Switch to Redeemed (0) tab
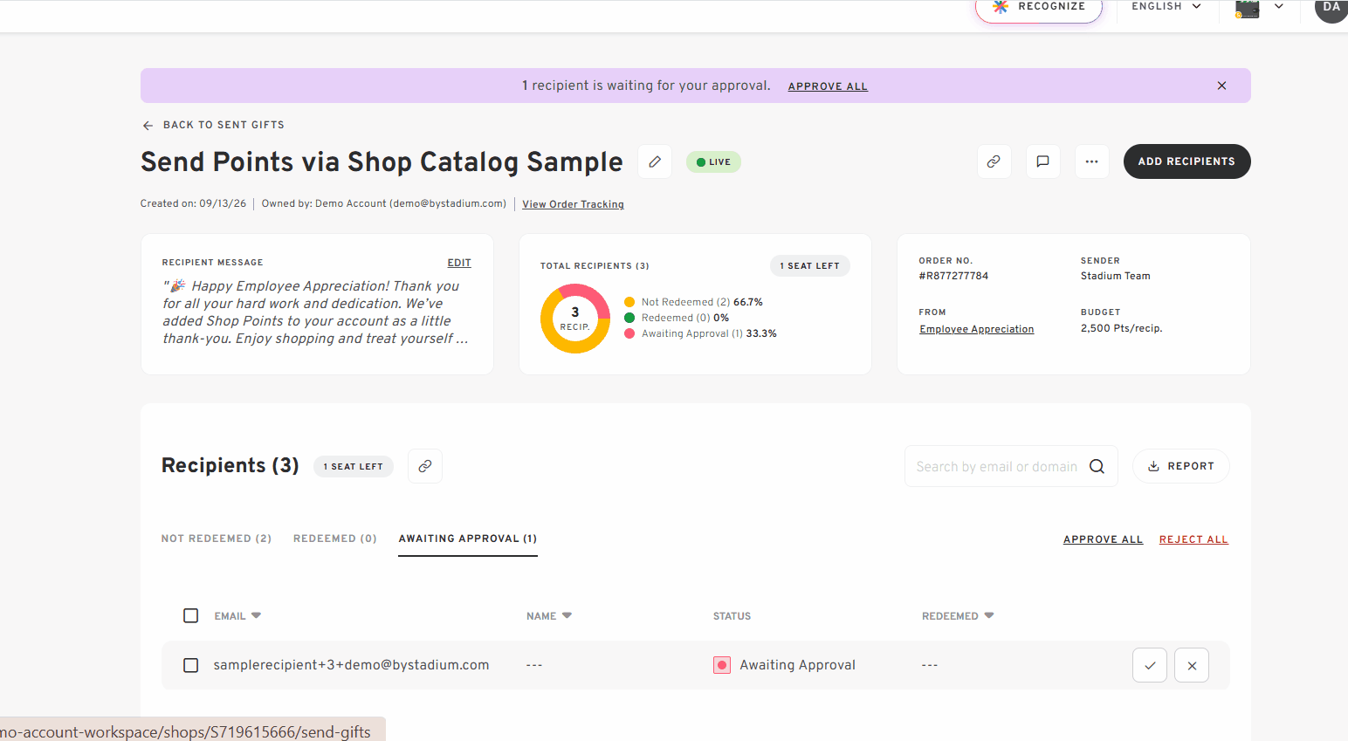 coord(335,539)
